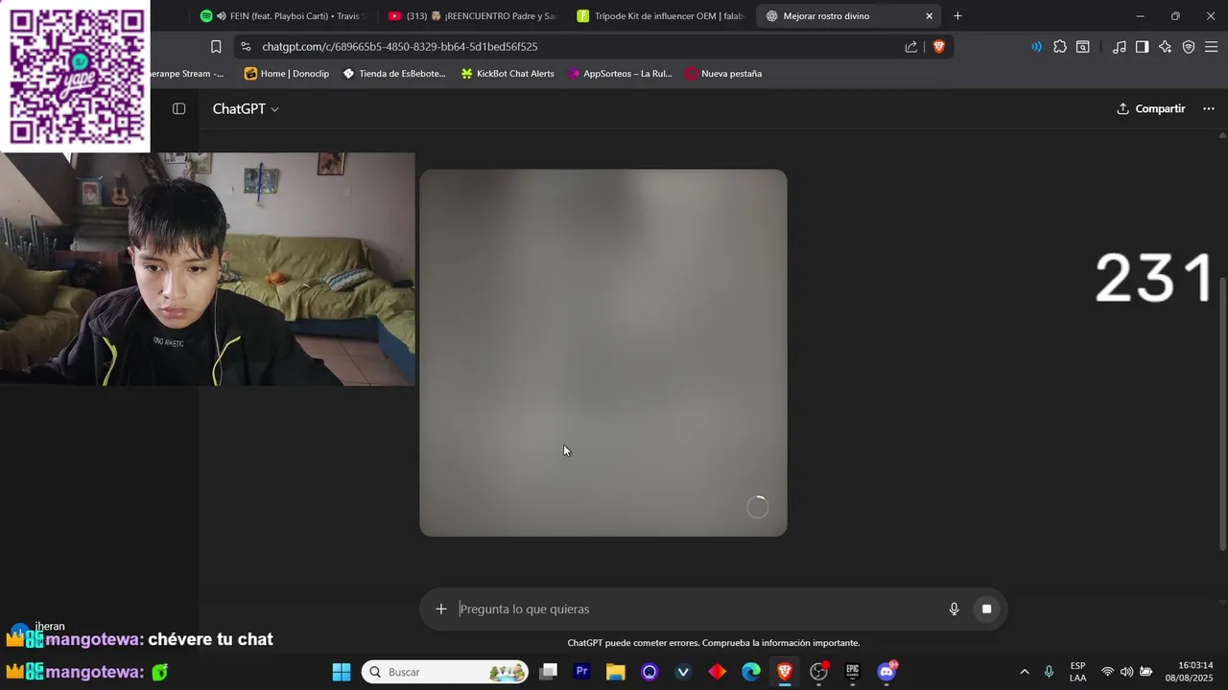Image resolution: width=1228 pixels, height=690 pixels.
Task: Open the Leo AI sparkle icon
Action: (1165, 47)
